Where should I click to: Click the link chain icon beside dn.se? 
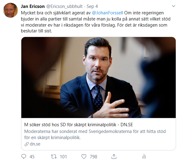point(26,144)
